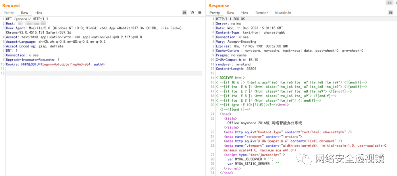
Task: Click the closing </head> tag line
Action: click(227, 173)
